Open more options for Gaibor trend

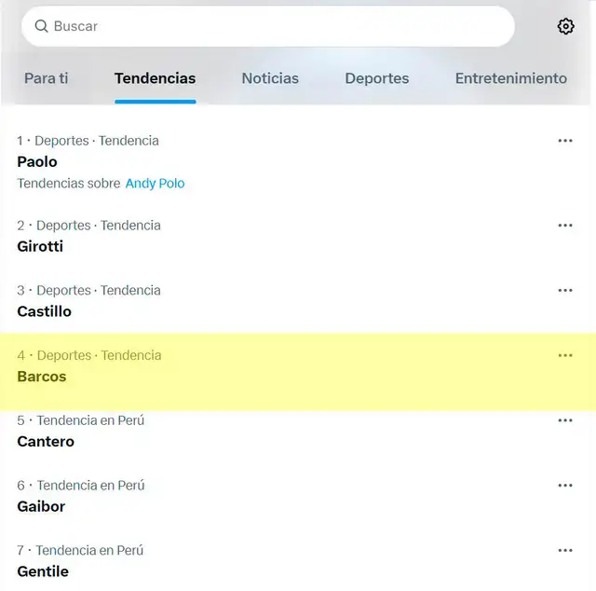565,486
